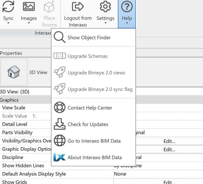Screen dimensions: 203x184
Task: Select Show Object Finder menu entry
Action: tap(93, 37)
